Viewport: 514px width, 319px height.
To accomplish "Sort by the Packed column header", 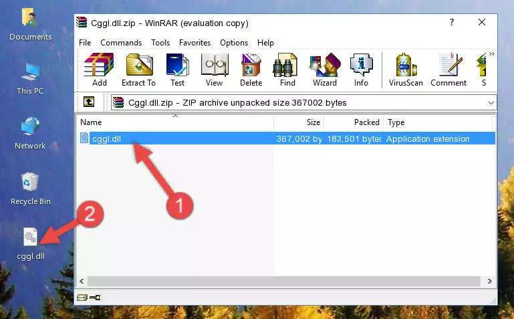I will 354,122.
